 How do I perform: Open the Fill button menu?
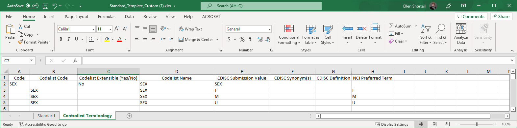click(x=396, y=33)
